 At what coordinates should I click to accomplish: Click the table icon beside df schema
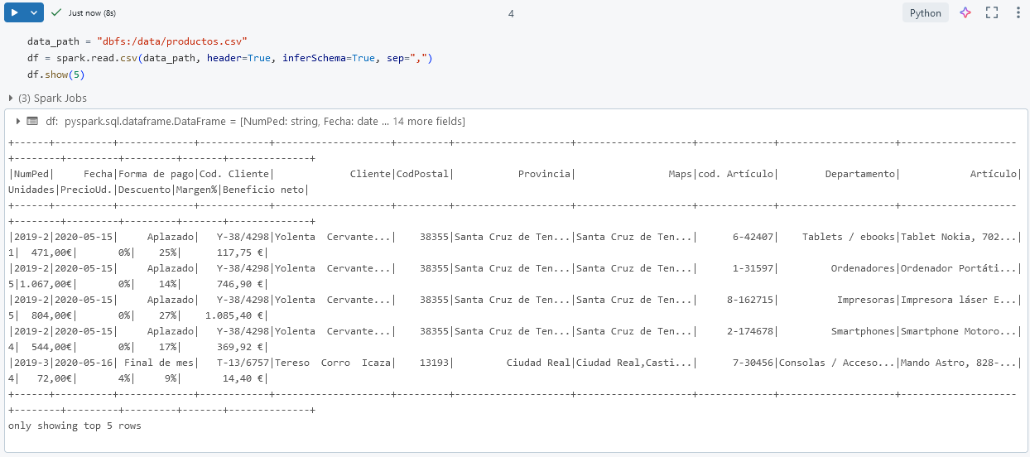tap(32, 121)
